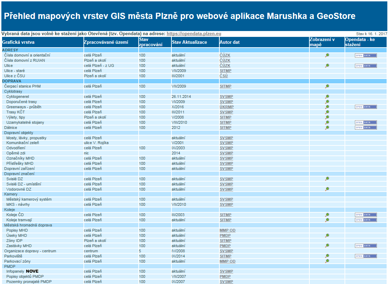Open map icon in Trasy KČT row
This screenshot has width=388, height=284.
327,112
